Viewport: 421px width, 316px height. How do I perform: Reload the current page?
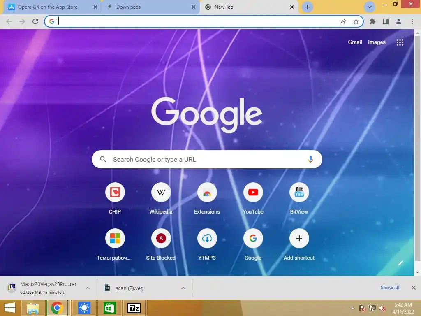coord(35,21)
